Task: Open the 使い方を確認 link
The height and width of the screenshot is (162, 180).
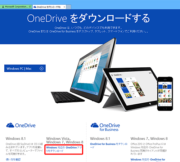Action: [13, 159]
